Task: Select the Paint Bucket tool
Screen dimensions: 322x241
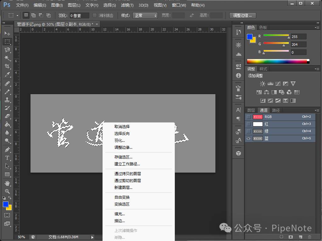Action: coord(7,124)
